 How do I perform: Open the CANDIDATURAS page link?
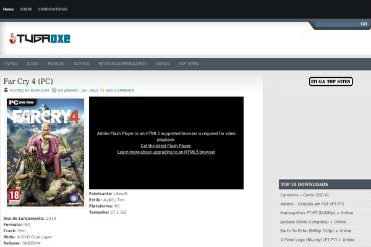point(53,9)
